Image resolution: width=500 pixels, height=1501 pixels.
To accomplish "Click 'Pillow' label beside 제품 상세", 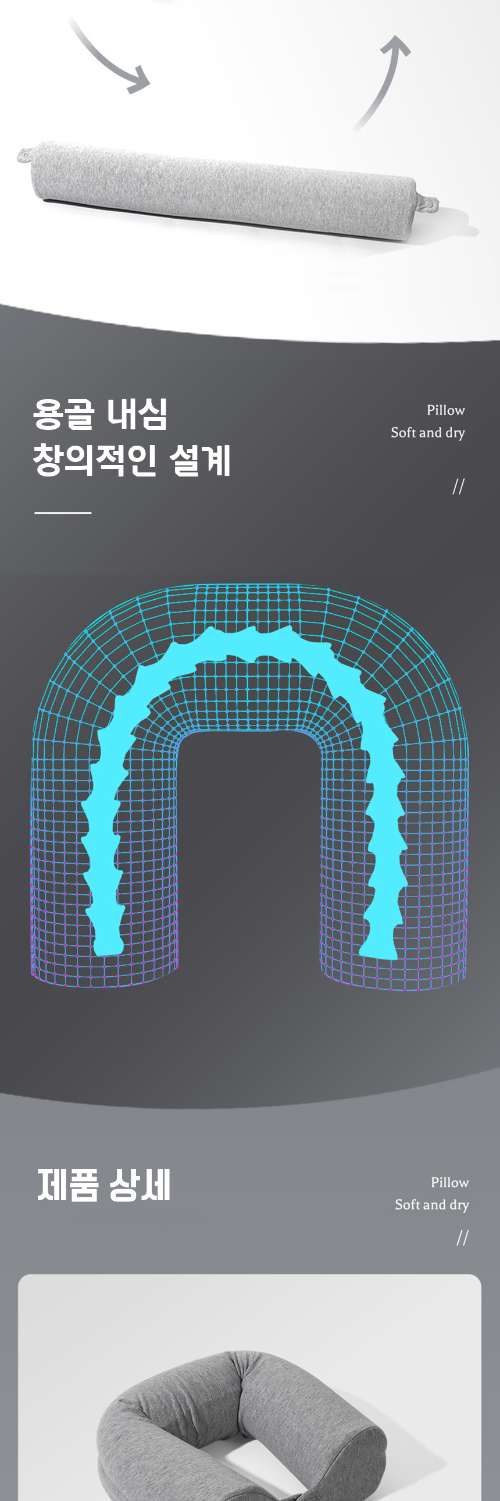I will coord(449,1182).
